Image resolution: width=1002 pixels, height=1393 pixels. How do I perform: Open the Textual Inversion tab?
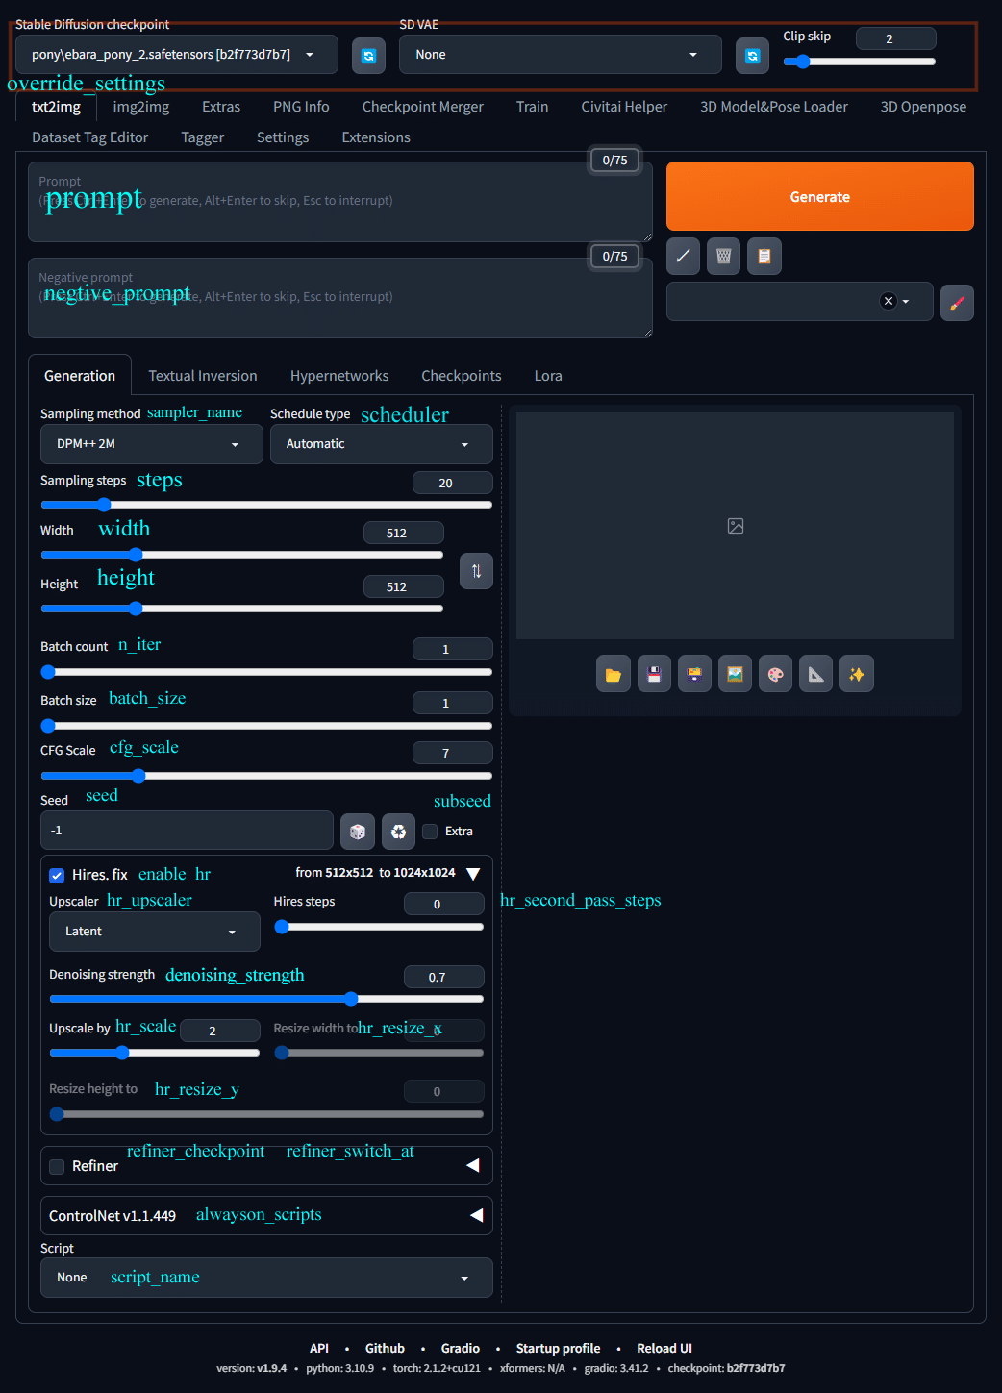[202, 375]
